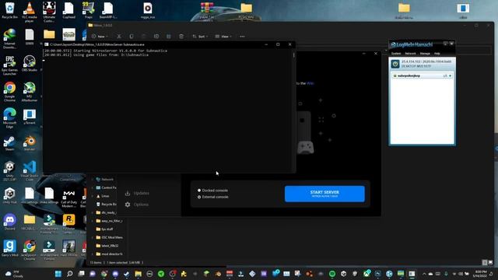Open the Sort dropdown in File Explorer

point(200,37)
